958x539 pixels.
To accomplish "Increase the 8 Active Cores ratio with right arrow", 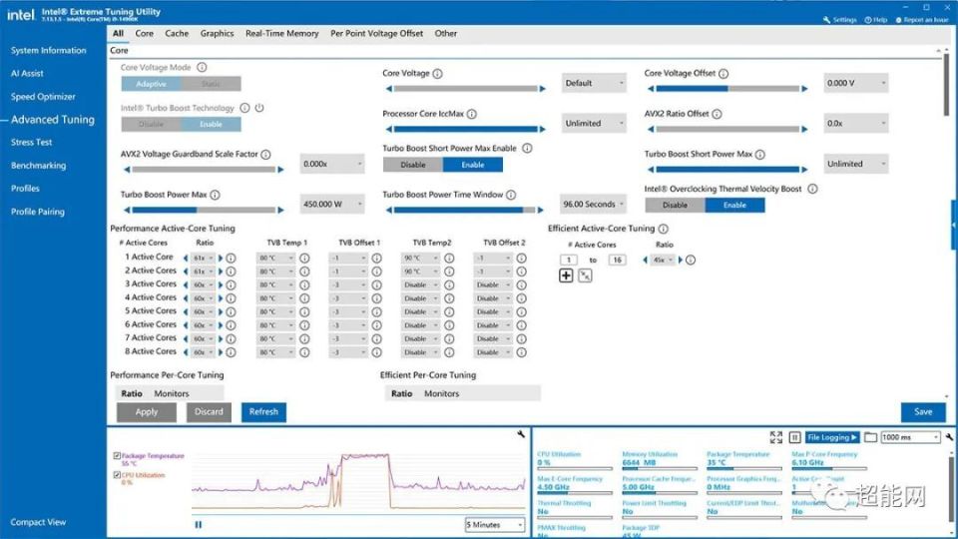I will tap(221, 352).
